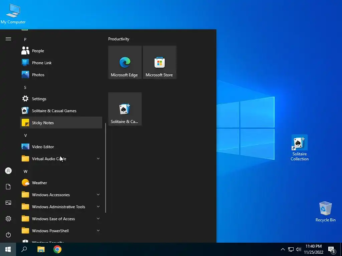Open Settings from the app list
Viewport: 342px width, 256px height.
[61, 99]
